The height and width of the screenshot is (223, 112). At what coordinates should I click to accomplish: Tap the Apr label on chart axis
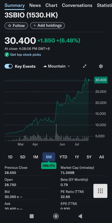pyautogui.click(x=35, y=144)
